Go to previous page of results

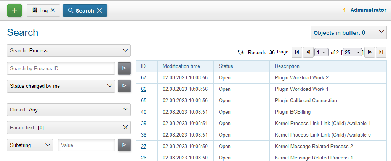[308, 52]
